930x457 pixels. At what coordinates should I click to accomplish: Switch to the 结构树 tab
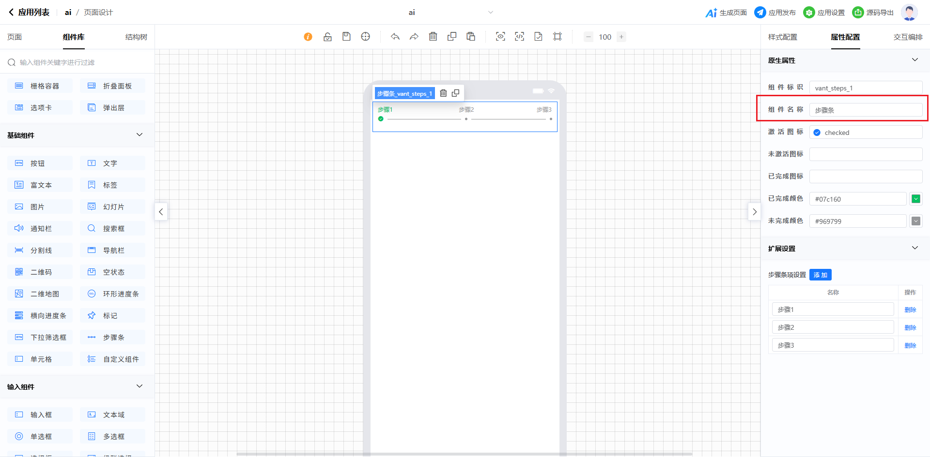136,37
